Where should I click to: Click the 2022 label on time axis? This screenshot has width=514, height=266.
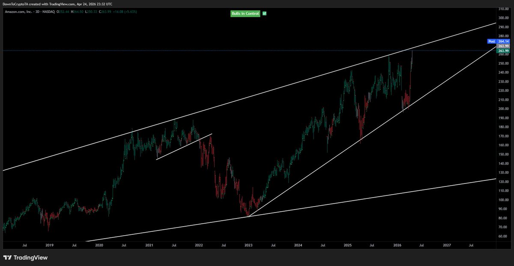(x=199, y=245)
